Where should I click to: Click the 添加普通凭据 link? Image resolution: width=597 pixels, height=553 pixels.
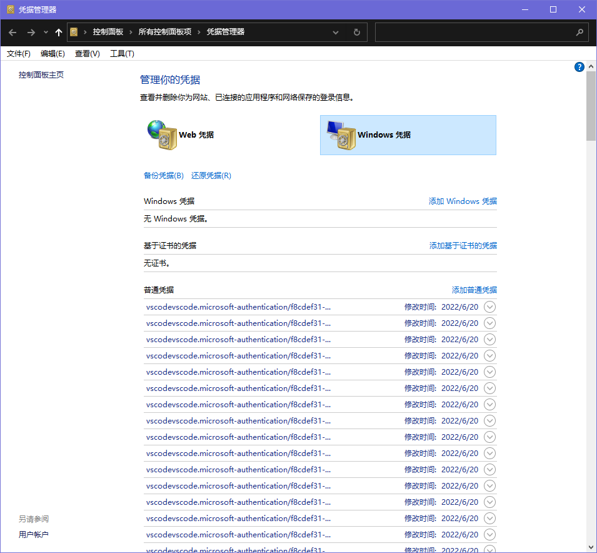(474, 290)
